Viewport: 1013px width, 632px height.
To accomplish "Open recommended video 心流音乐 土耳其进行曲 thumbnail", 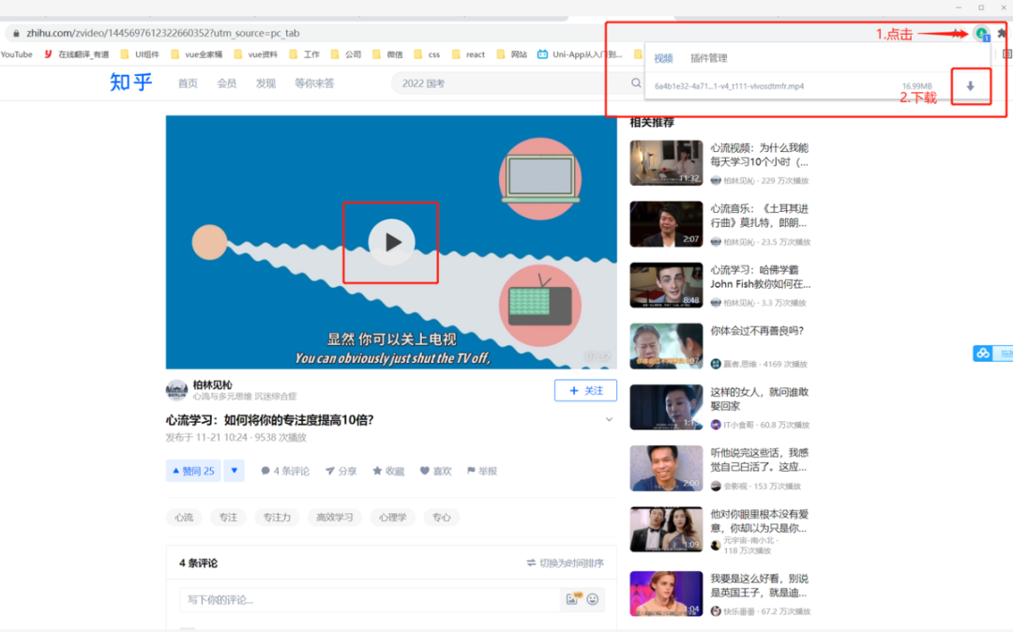I will [666, 224].
